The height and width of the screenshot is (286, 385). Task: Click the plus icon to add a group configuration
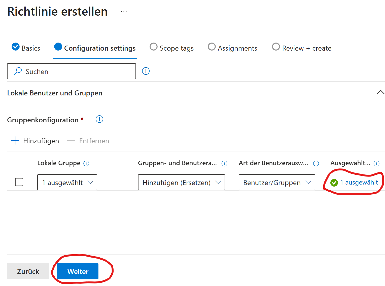tap(15, 141)
